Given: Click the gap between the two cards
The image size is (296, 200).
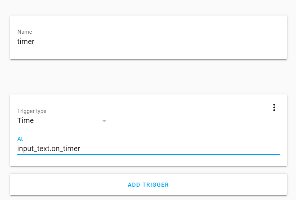Looking at the screenshot, I should click(148, 77).
